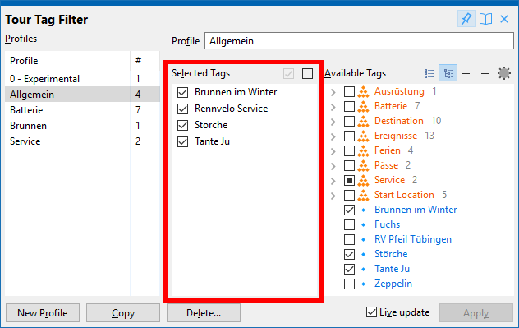Click the Destination category icon

(363, 122)
